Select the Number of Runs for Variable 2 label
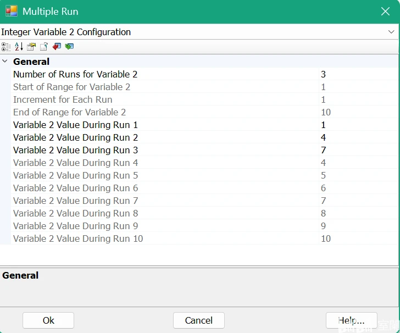The height and width of the screenshot is (333, 400). click(75, 74)
